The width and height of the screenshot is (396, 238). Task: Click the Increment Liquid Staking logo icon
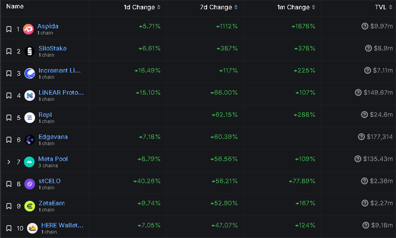29,73
